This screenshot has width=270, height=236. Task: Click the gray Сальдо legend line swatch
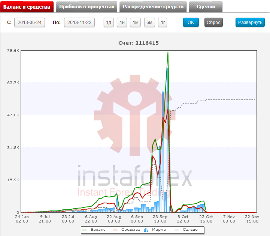[177, 230]
